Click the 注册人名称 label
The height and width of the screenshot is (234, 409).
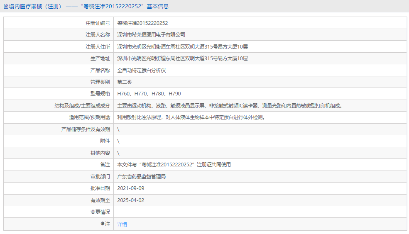point(98,35)
